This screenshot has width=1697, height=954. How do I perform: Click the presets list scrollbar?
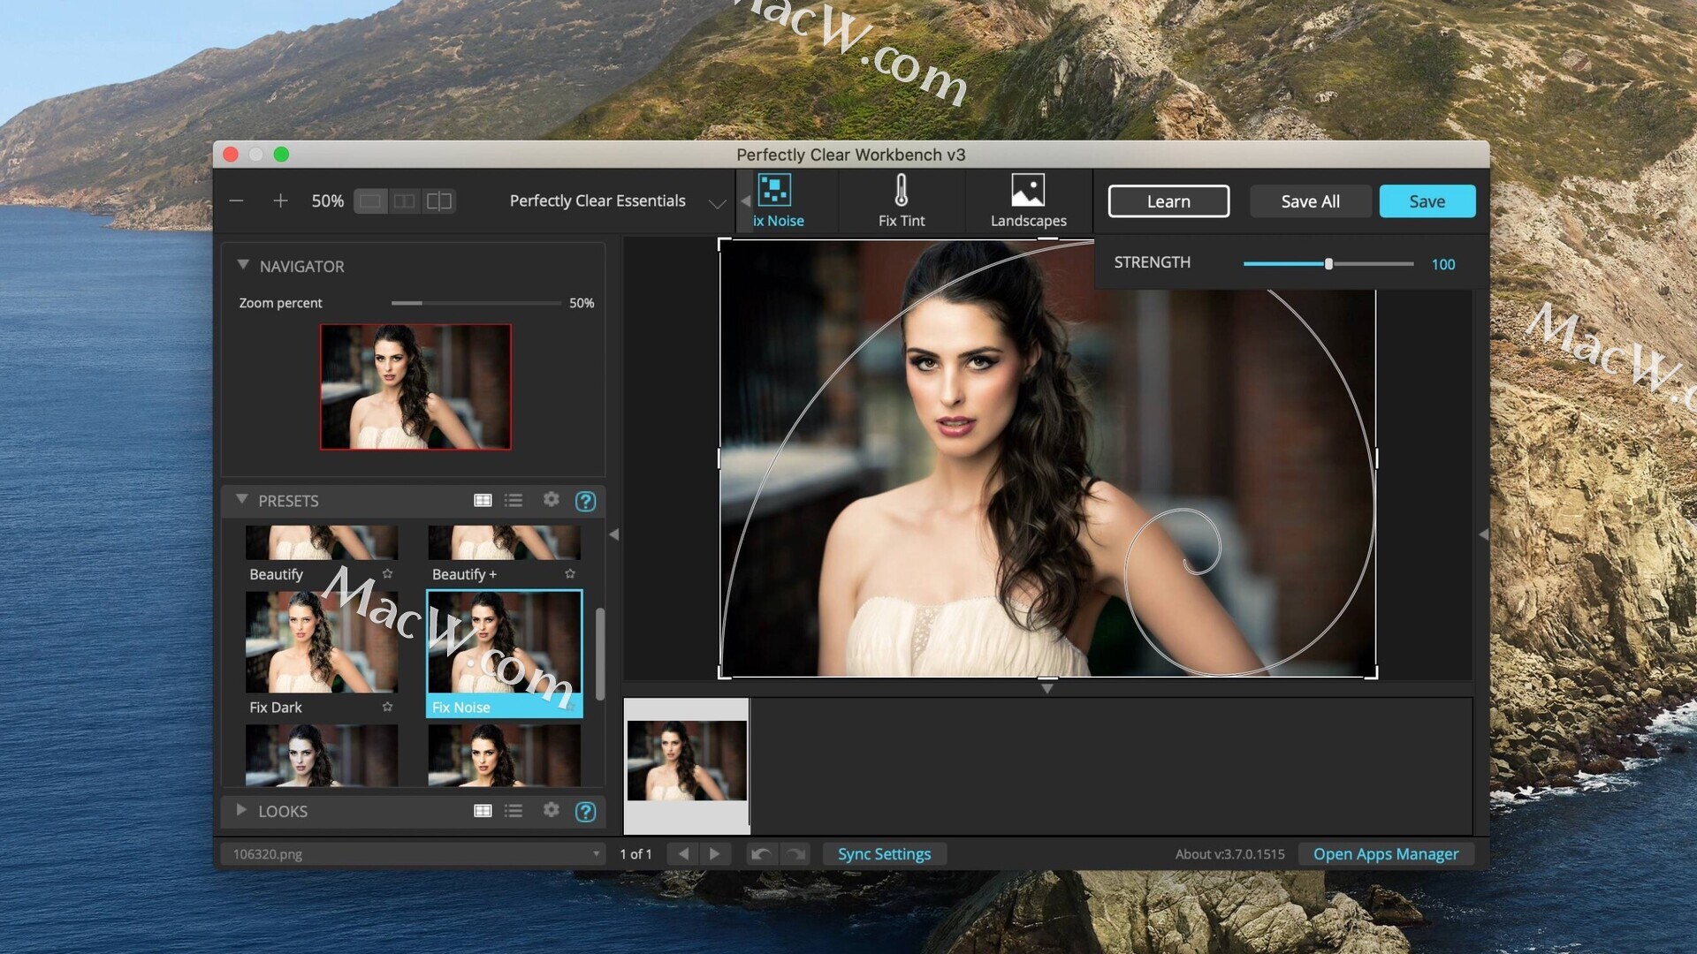600,654
